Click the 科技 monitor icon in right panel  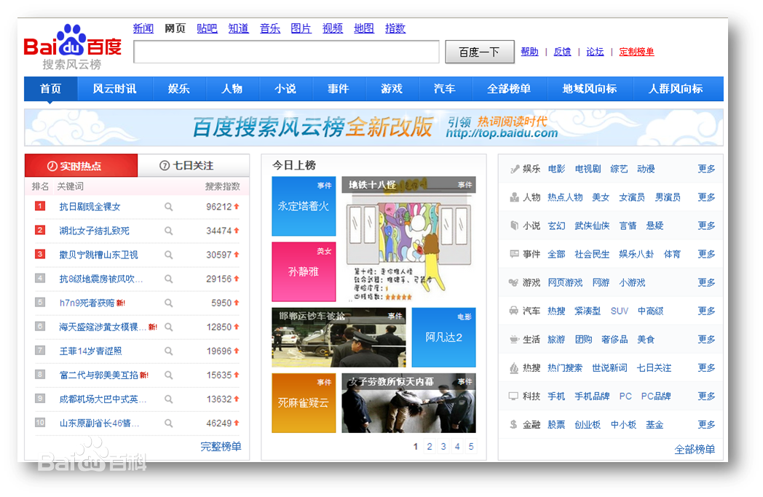(x=514, y=396)
